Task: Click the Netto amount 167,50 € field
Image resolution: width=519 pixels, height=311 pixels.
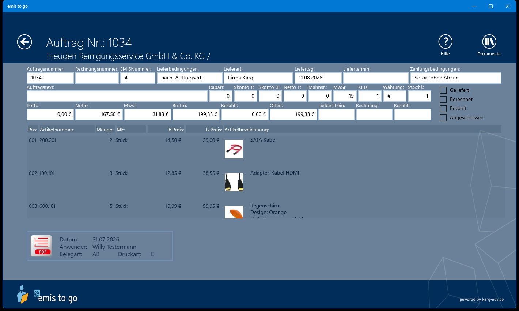Action: (99, 115)
